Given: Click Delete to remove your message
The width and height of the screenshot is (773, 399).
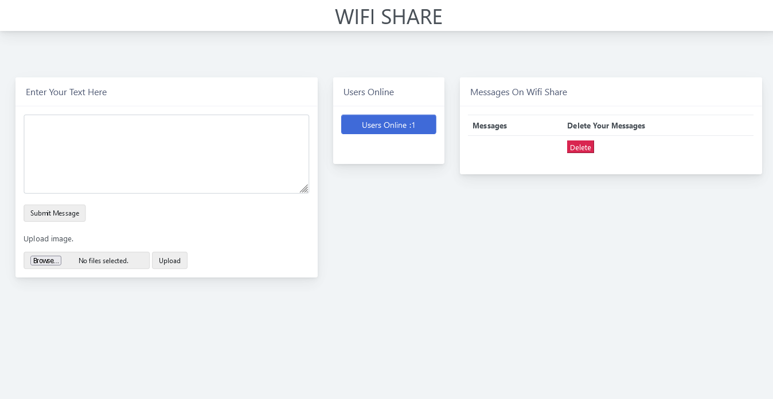Looking at the screenshot, I should click(x=580, y=147).
